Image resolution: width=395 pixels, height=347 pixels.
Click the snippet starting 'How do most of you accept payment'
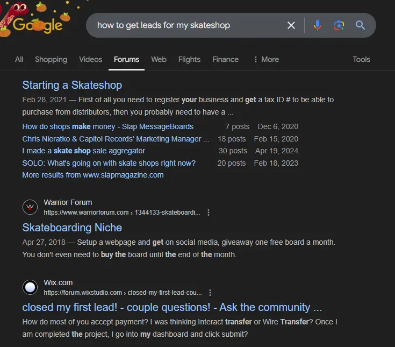tap(179, 328)
